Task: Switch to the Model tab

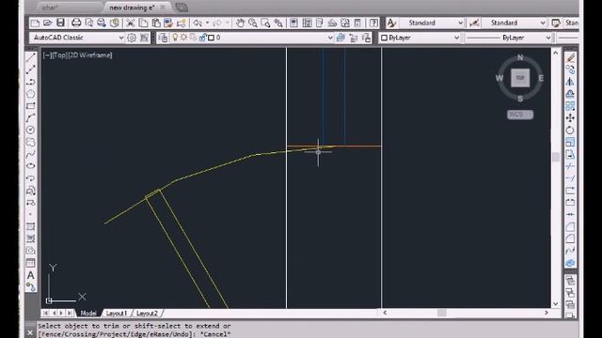Action: 88,313
